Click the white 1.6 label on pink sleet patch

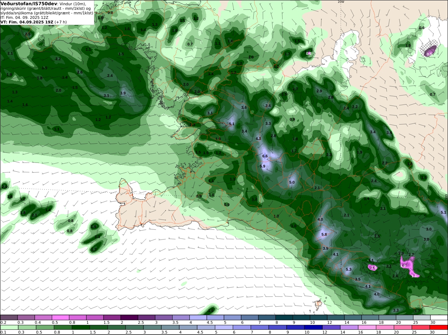coord(373,268)
